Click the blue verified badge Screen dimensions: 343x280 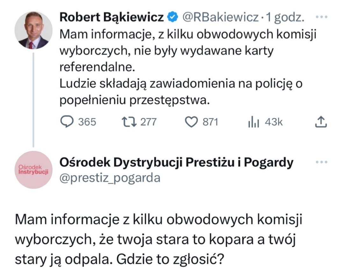[x=172, y=18]
